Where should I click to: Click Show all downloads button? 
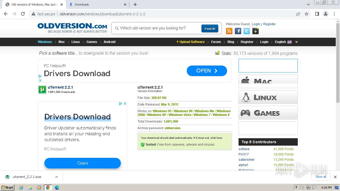click(x=321, y=177)
